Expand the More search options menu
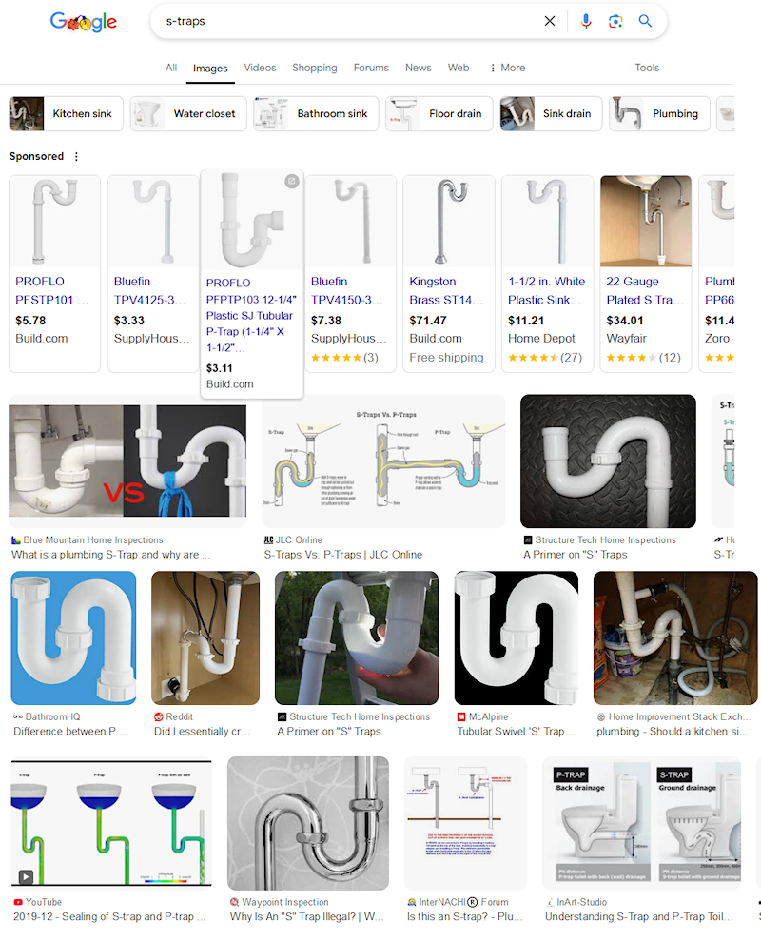This screenshot has height=941, width=761. (x=507, y=68)
